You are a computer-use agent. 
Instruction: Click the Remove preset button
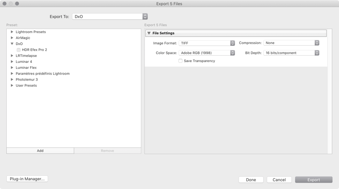pyautogui.click(x=107, y=151)
